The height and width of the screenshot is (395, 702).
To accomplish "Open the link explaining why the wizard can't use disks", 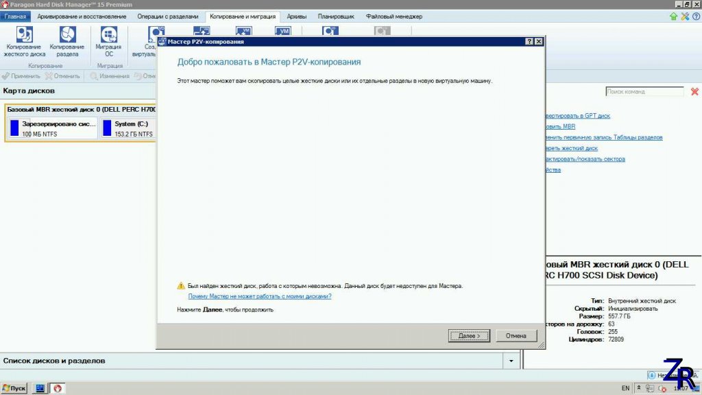I will coord(259,296).
